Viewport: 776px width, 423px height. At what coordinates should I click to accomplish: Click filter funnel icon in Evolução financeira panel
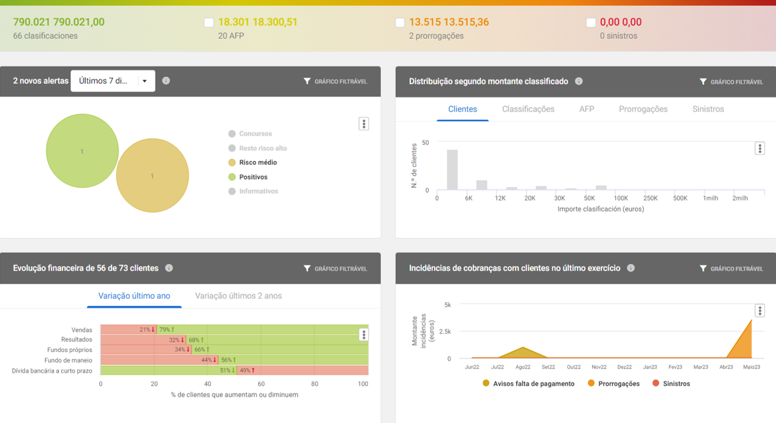click(307, 268)
